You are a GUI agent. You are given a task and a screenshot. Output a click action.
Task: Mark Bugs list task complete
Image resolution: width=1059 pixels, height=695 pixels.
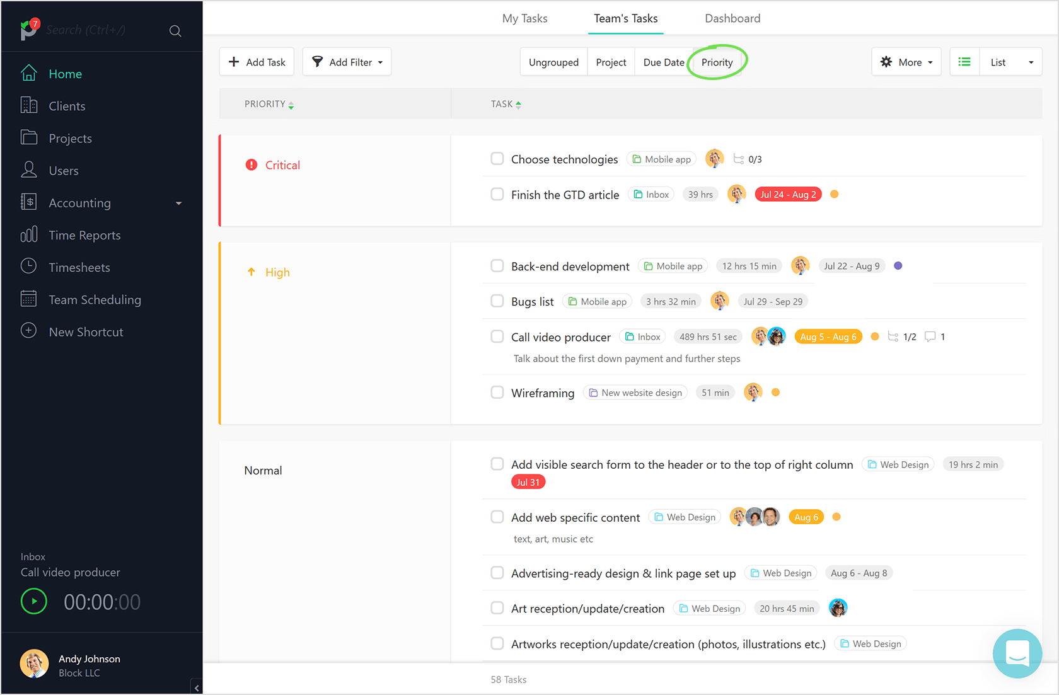(x=497, y=301)
